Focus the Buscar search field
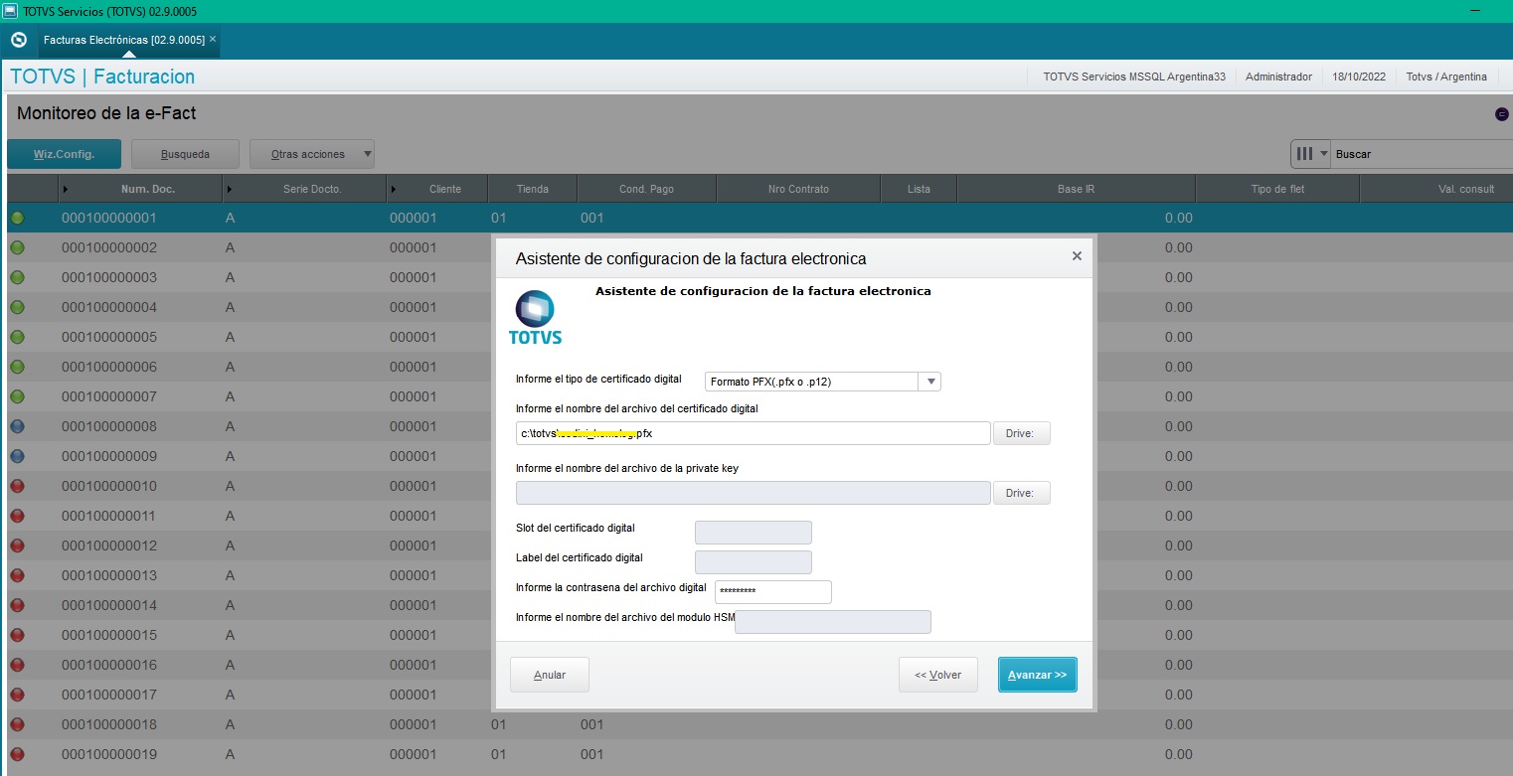1513x776 pixels. [1423, 154]
